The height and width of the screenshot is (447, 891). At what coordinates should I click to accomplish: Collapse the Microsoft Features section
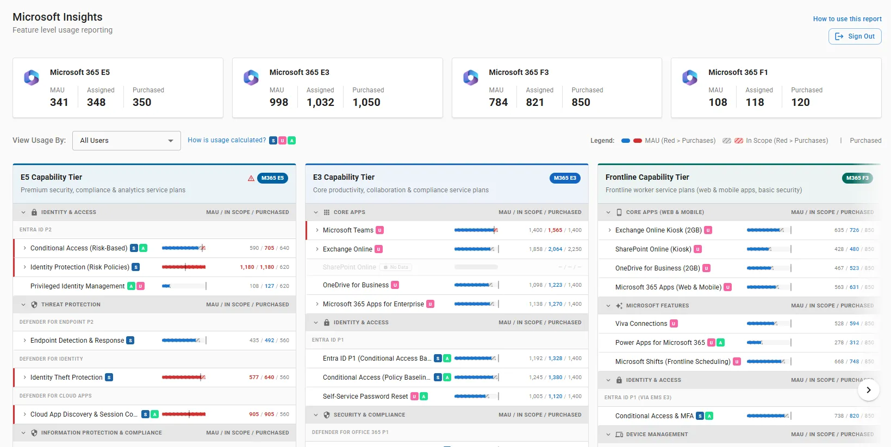point(608,306)
